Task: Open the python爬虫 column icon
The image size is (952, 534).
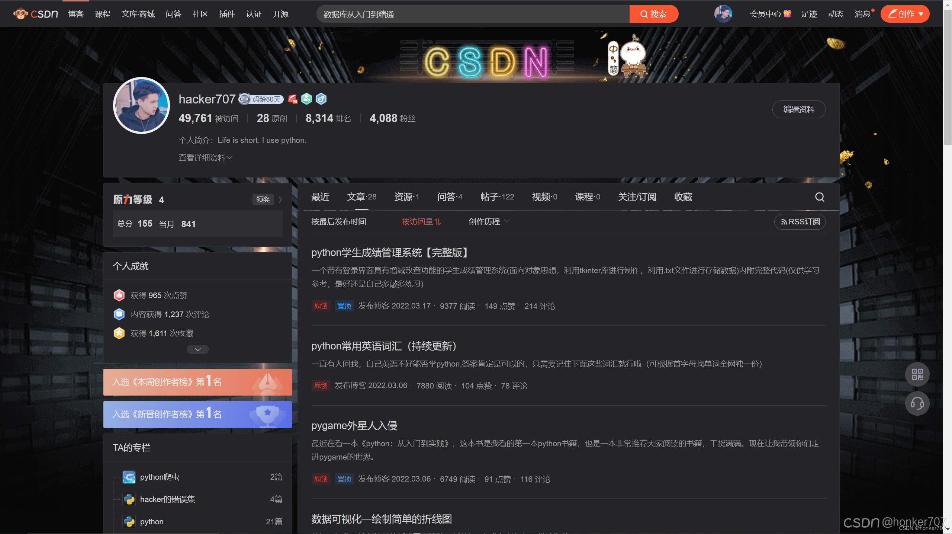Action: point(129,477)
